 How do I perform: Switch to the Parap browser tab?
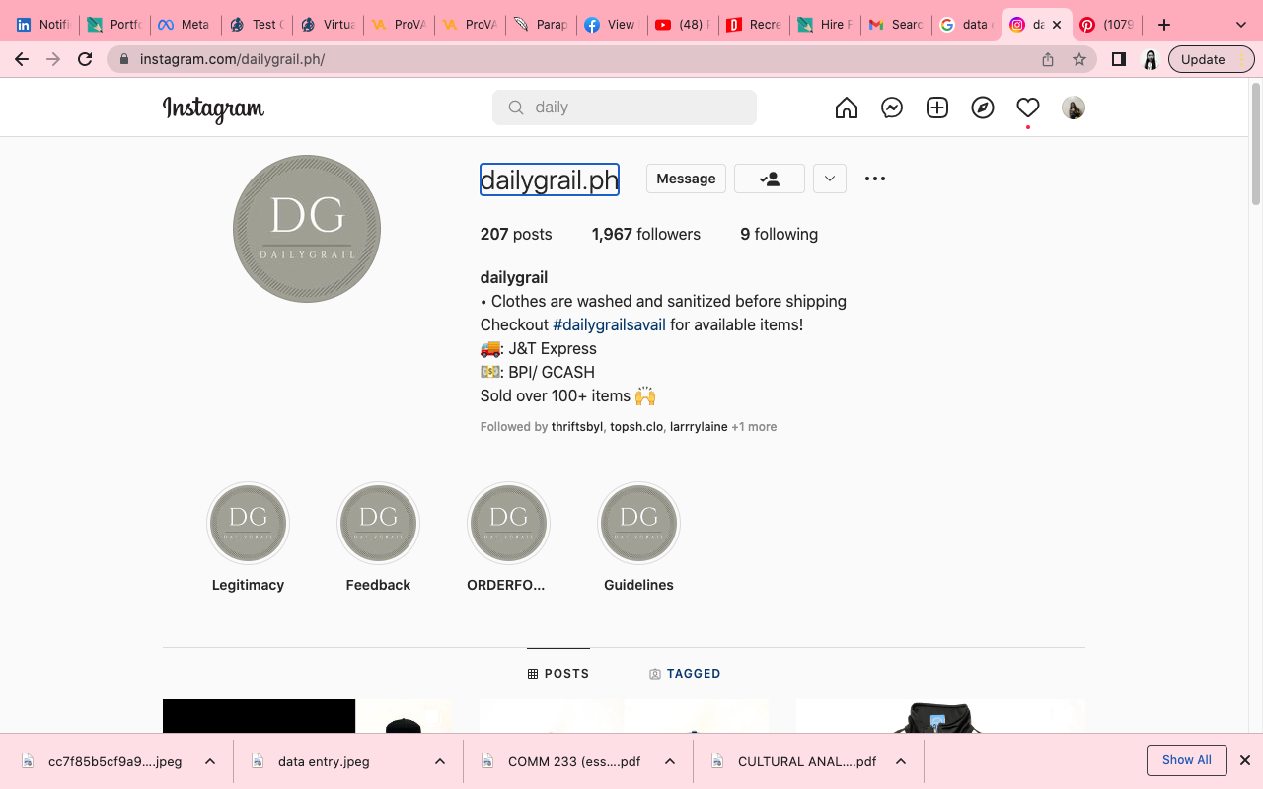540,25
